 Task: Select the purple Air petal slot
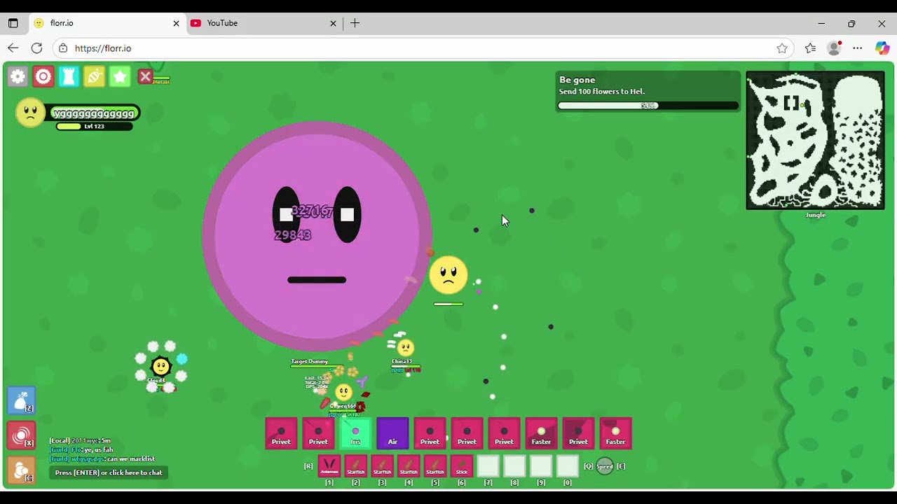pyautogui.click(x=392, y=433)
